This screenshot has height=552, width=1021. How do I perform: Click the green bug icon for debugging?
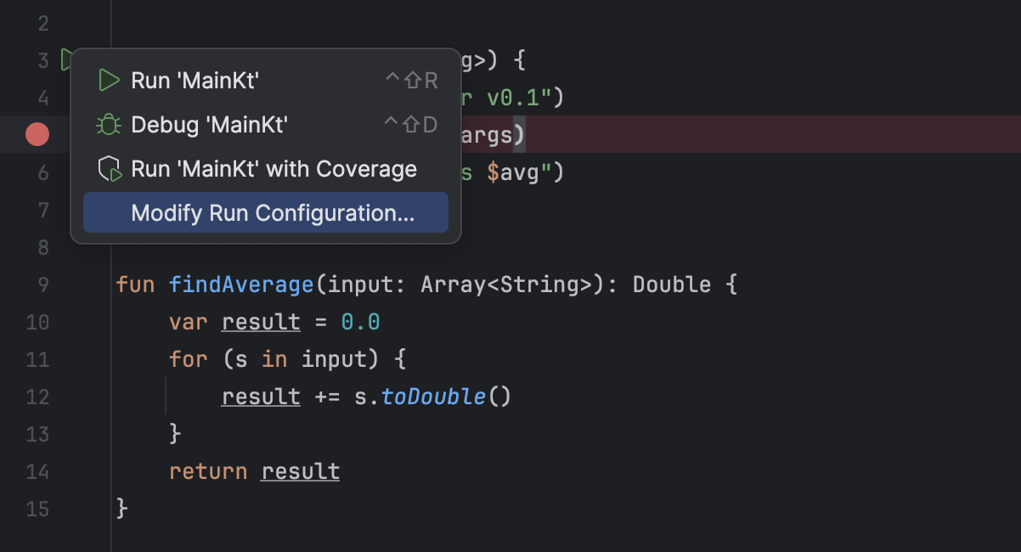coord(108,124)
